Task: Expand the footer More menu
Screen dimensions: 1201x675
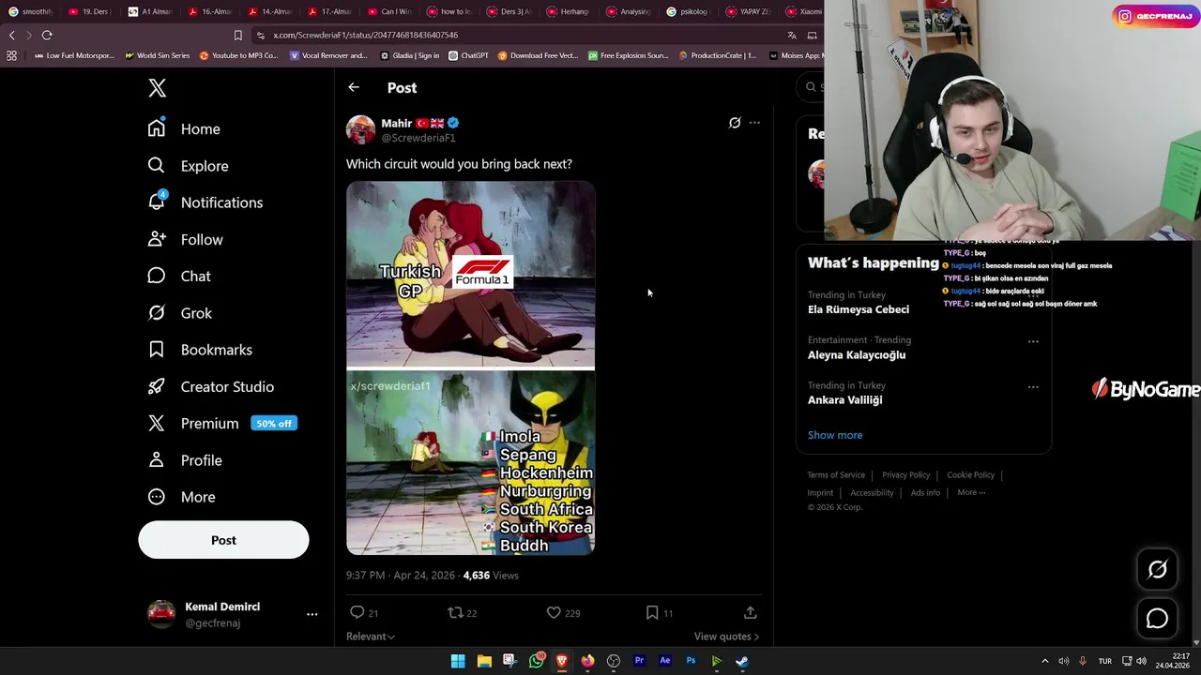Action: pyautogui.click(x=971, y=493)
